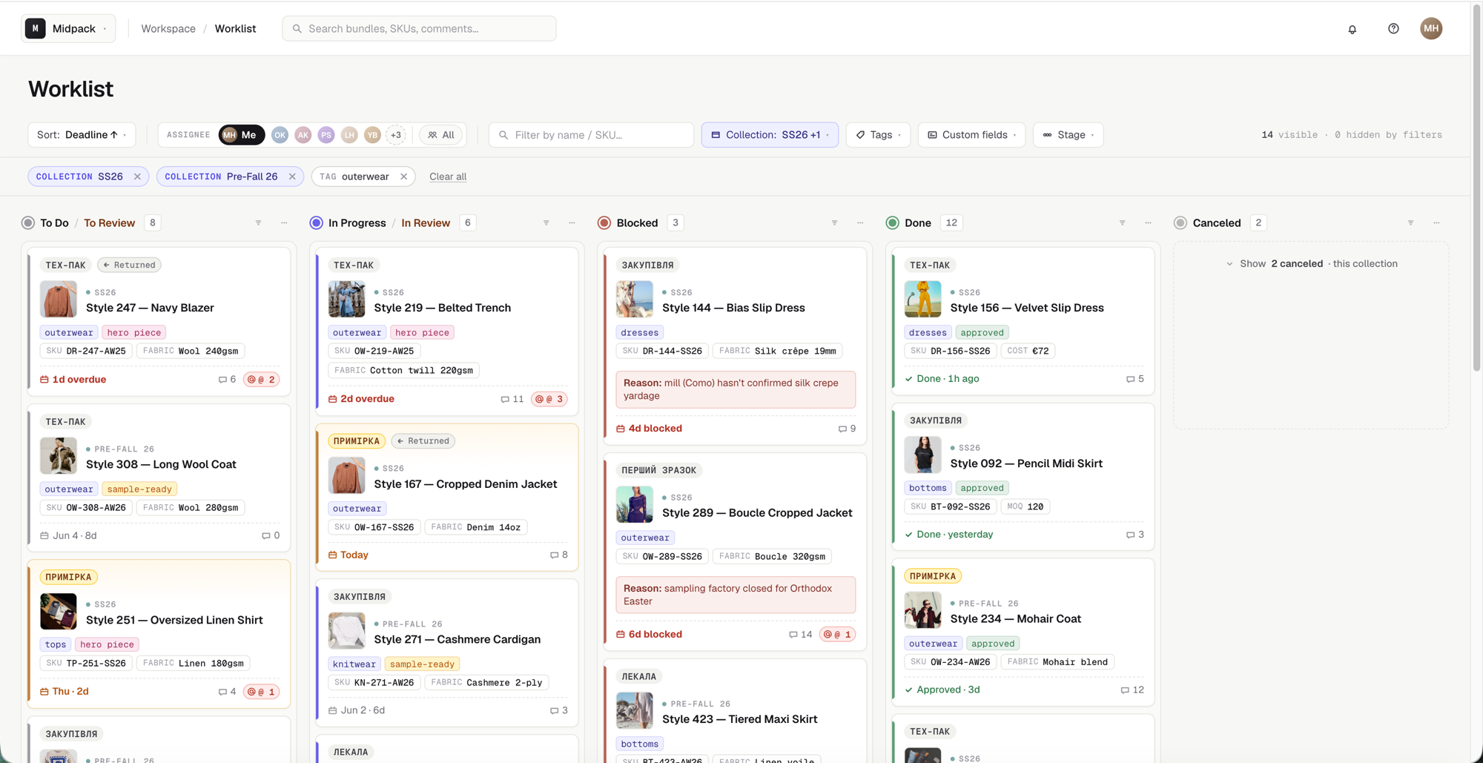Screen dimensions: 1483x763
Task: Open comments on Style 247 Navy Blazer
Action: (x=227, y=380)
